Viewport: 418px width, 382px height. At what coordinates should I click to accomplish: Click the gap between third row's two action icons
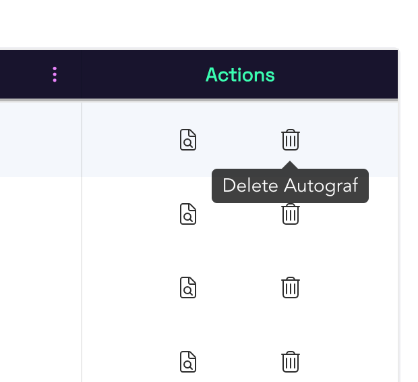[x=239, y=288]
